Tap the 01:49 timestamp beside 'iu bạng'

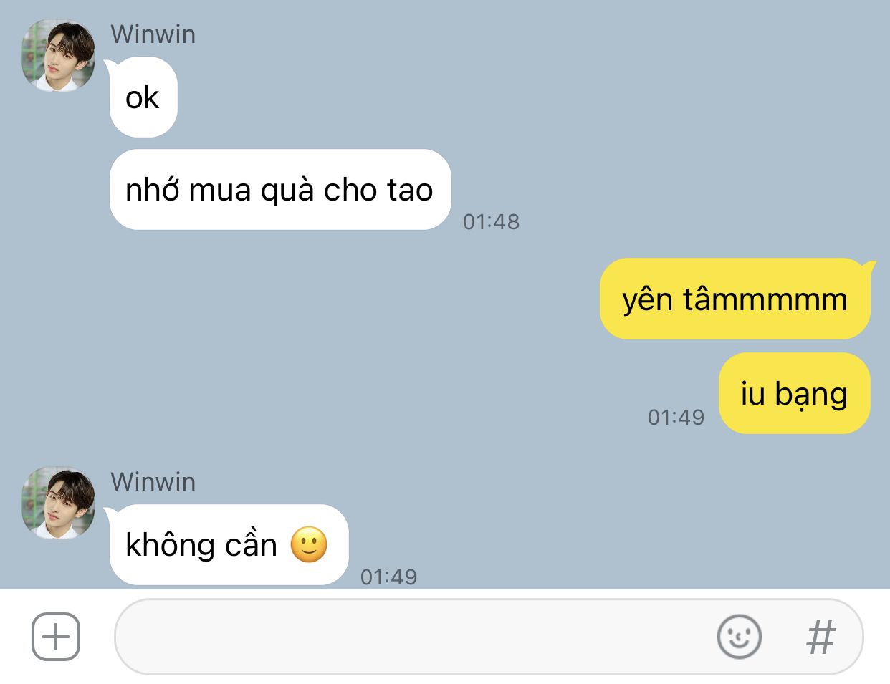click(x=676, y=417)
